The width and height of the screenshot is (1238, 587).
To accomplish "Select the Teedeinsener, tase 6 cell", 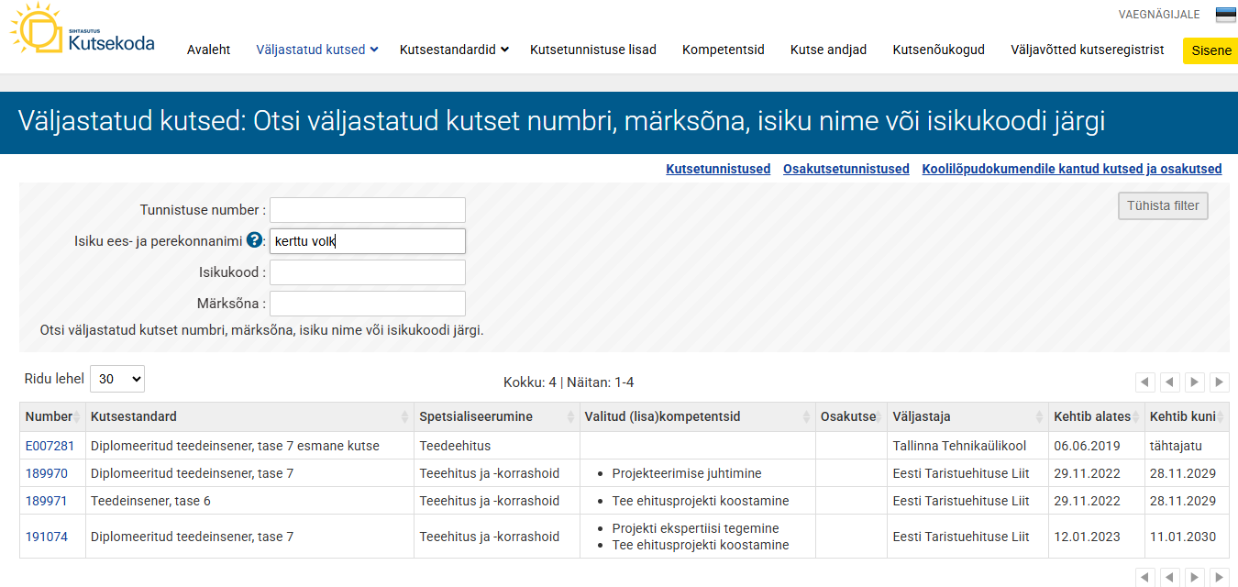I will (x=249, y=501).
